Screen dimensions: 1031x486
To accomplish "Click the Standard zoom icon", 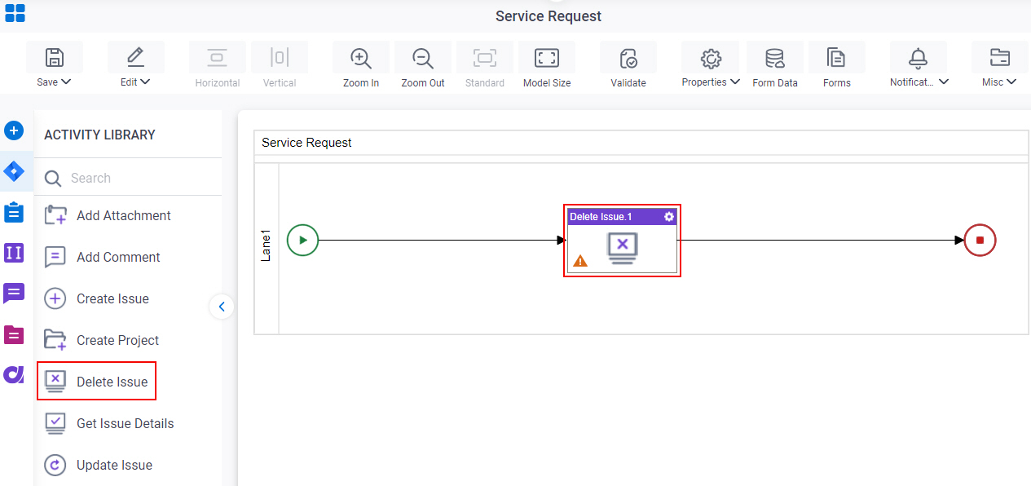I will [485, 58].
